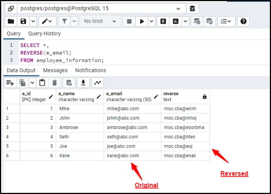
Task: Switch to the Query History tab
Action: tap(44, 34)
